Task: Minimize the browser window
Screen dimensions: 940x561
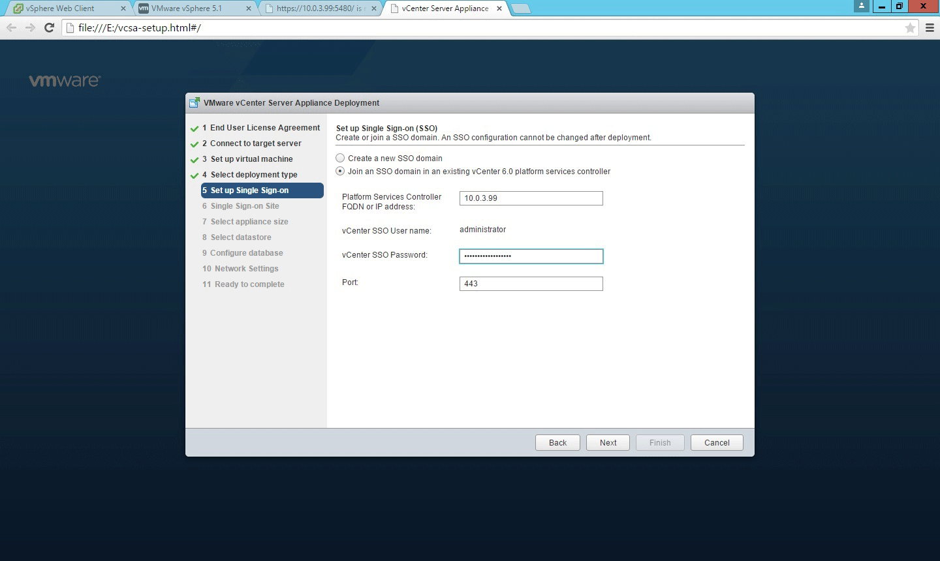Action: click(881, 6)
